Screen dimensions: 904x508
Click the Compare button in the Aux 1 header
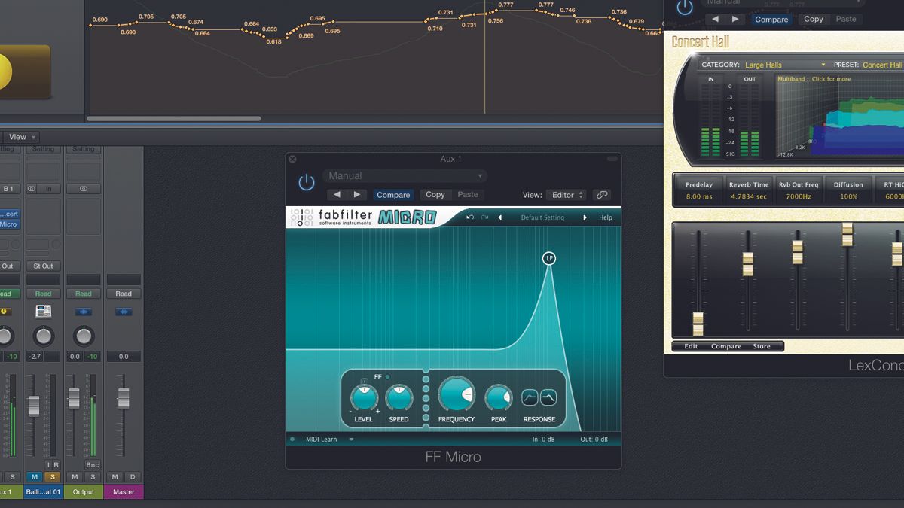(392, 194)
